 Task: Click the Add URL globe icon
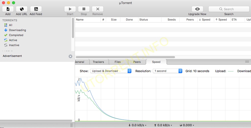pos(22,9)
